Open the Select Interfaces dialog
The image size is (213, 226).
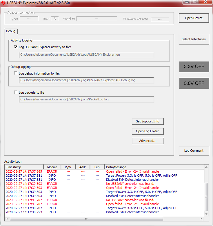(x=194, y=39)
